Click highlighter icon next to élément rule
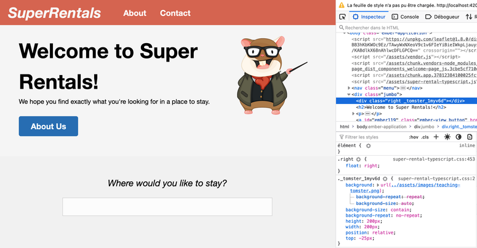This screenshot has width=477, height=248. pyautogui.click(x=368, y=146)
